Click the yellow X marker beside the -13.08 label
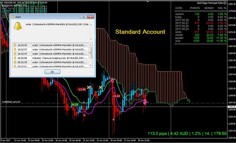Viewport: 236px width, 143px height. click(x=88, y=87)
